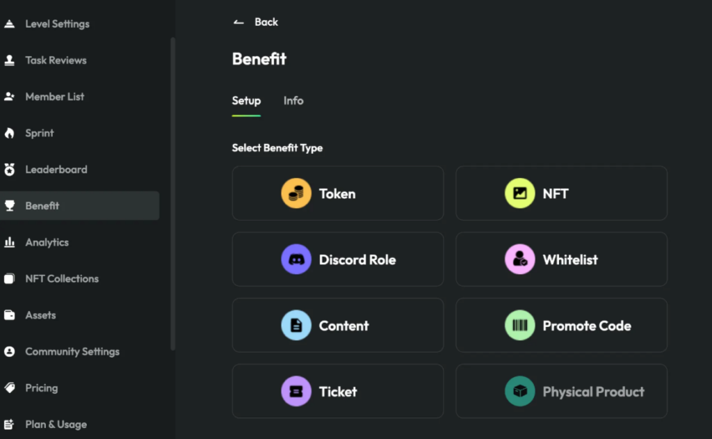Click the Pricing tag icon
The image size is (712, 439).
click(10, 388)
